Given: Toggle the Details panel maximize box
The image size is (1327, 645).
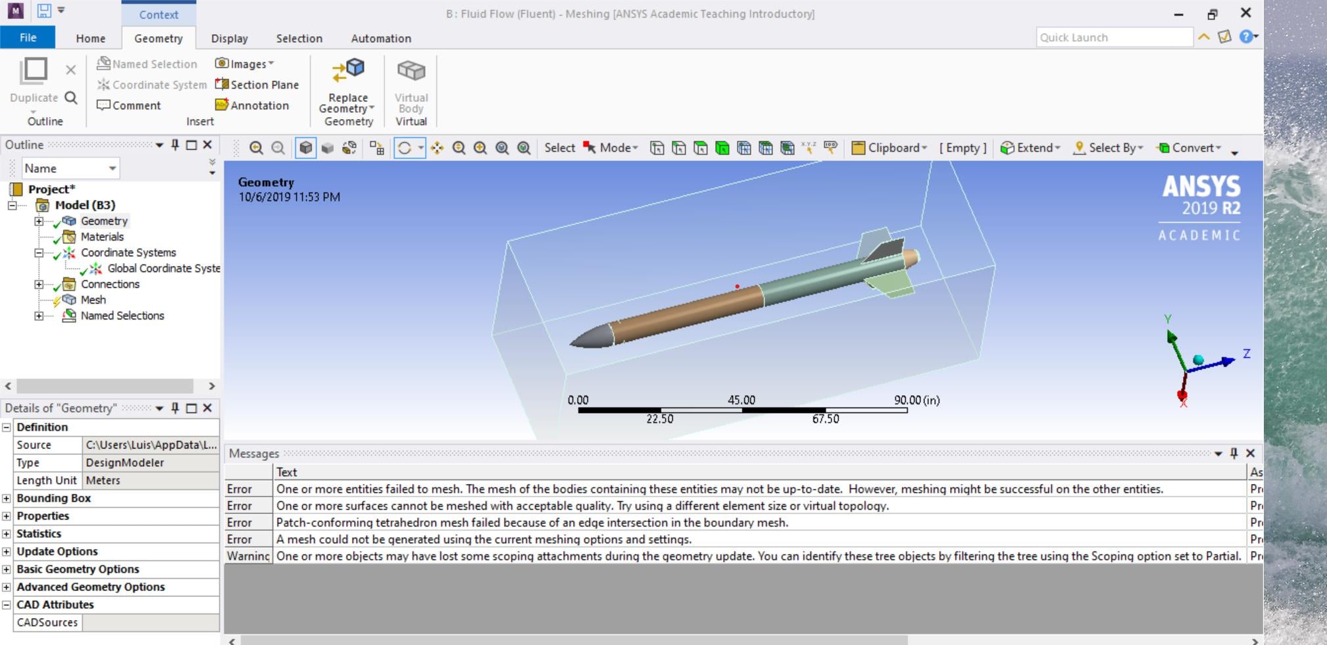Looking at the screenshot, I should pyautogui.click(x=191, y=408).
